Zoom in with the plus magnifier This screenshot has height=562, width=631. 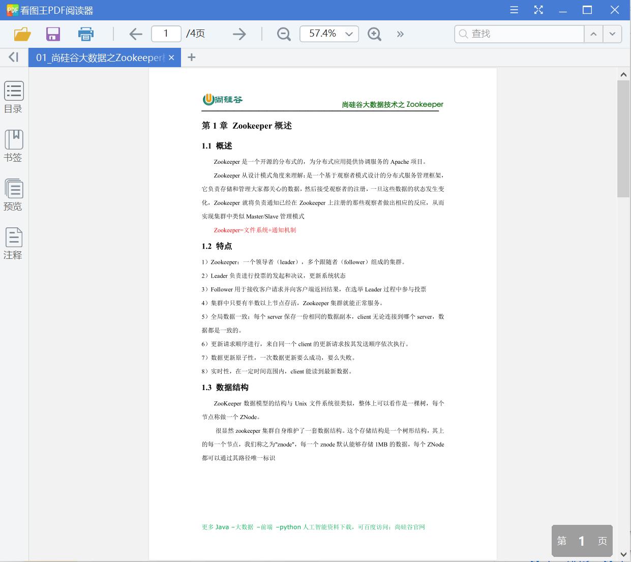(374, 34)
